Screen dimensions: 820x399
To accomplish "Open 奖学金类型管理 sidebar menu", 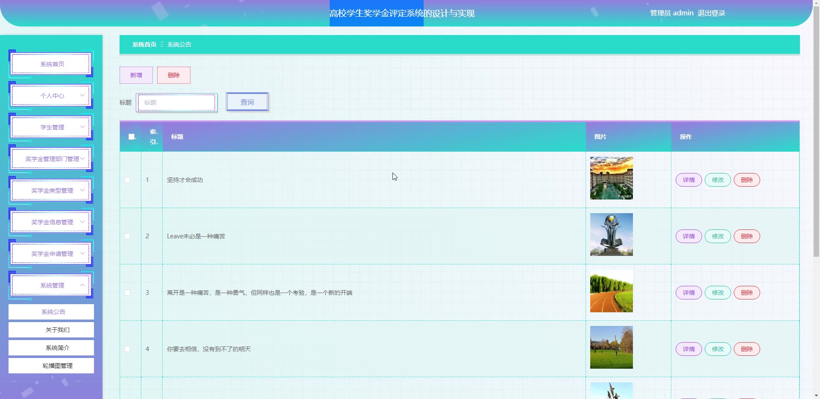I will (x=51, y=191).
